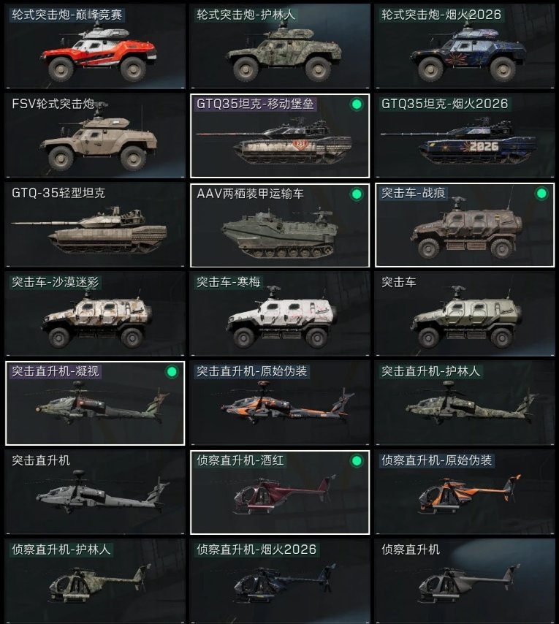Select 侦察直升机-原始伪装 orange scout skin

tap(465, 492)
